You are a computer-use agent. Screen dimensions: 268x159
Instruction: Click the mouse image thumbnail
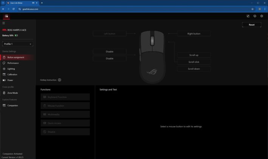[152, 57]
